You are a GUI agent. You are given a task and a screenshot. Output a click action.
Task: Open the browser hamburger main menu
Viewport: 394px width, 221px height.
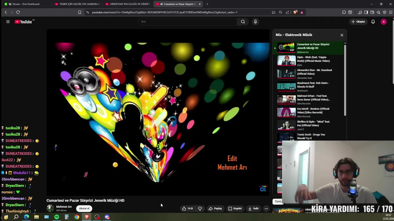(x=391, y=12)
